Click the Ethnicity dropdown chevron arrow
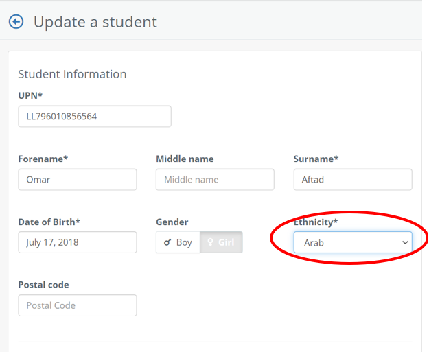Viewport: 429px width, 363px height. click(405, 242)
